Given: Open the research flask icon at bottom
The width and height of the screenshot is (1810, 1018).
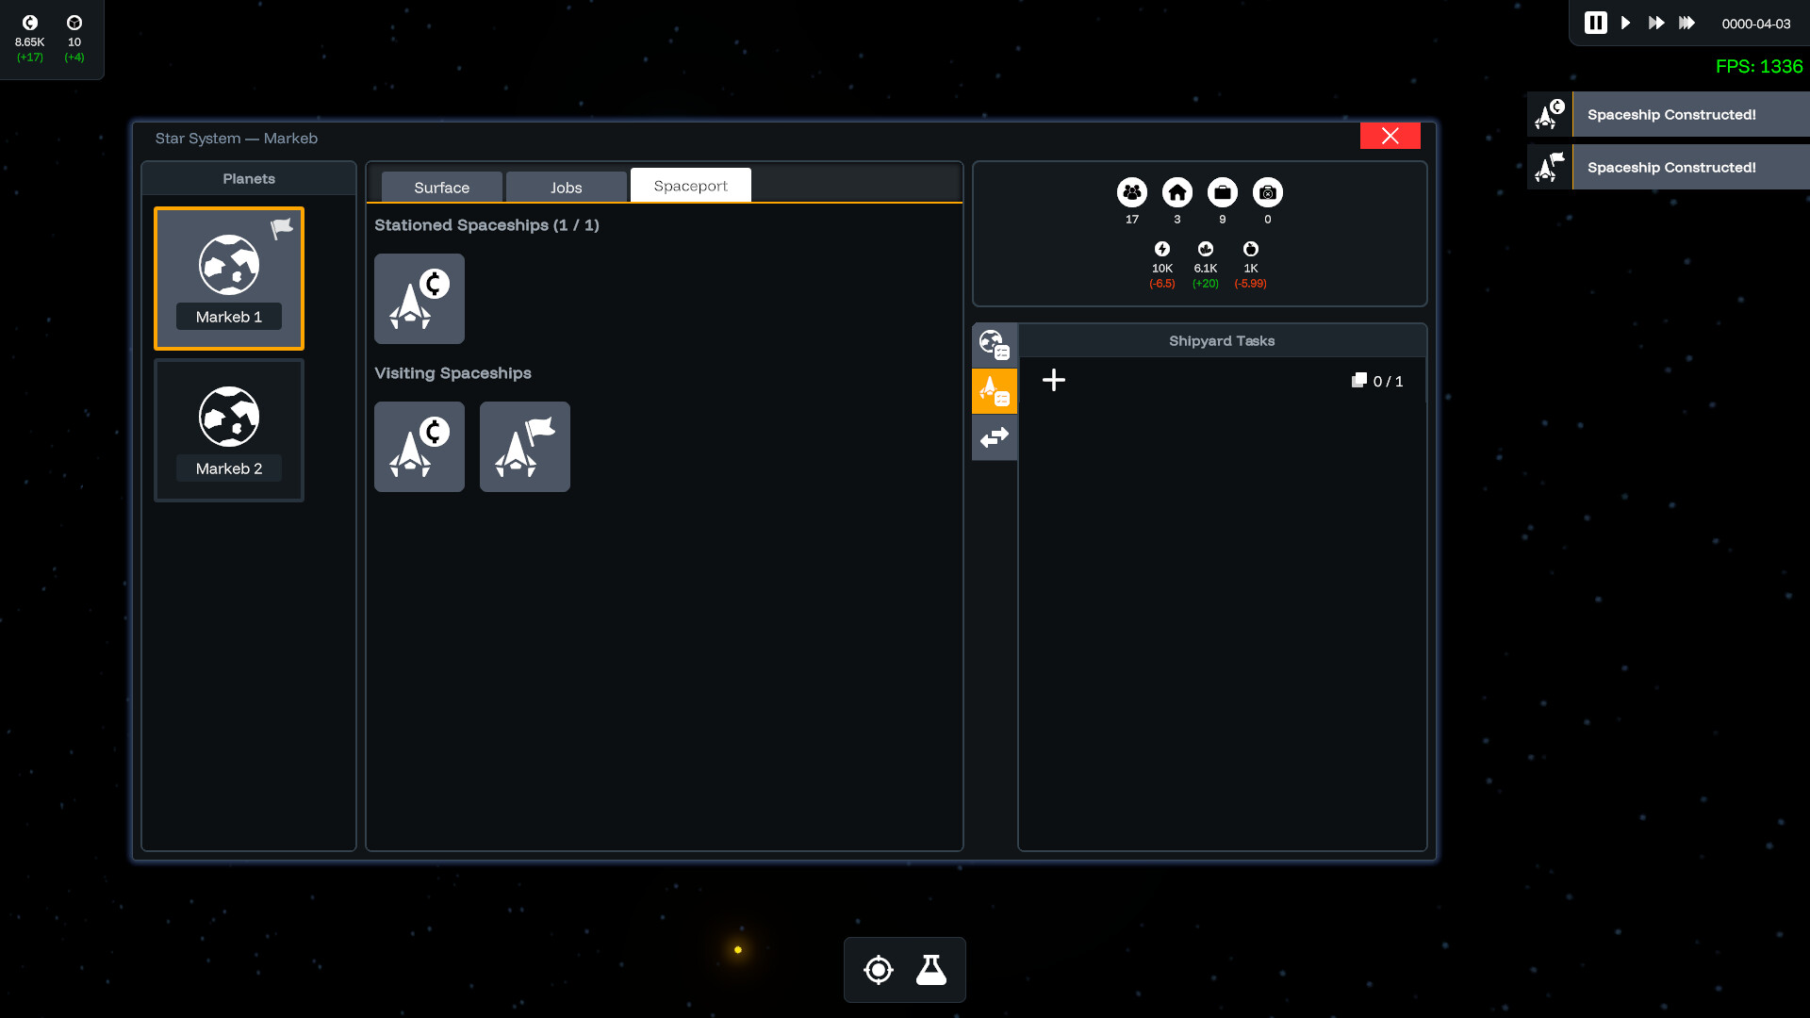Looking at the screenshot, I should [x=931, y=969].
